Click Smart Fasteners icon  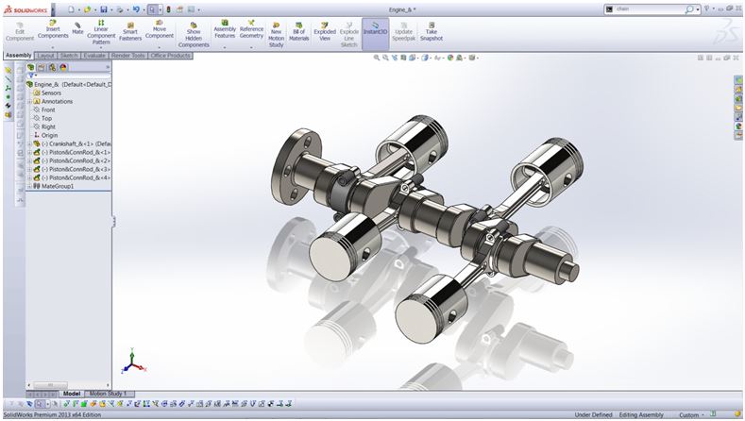point(130,32)
